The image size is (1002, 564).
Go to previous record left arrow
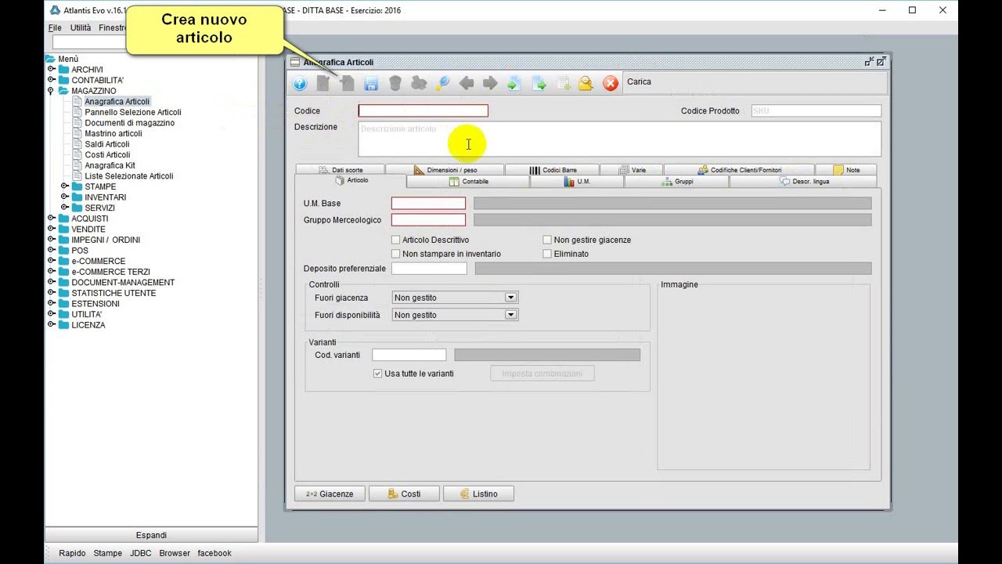pyautogui.click(x=467, y=83)
